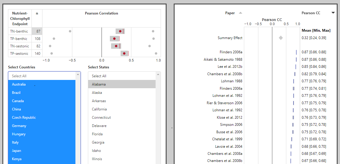Image resolution: width=340 pixels, height=164 pixels.
Task: Click the sort arrow beside Paper header
Action: coord(241,13)
